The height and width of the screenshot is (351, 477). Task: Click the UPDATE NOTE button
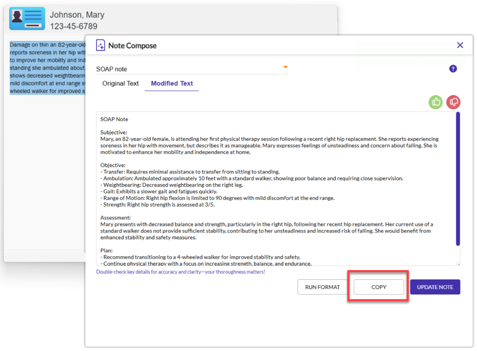[x=435, y=287]
